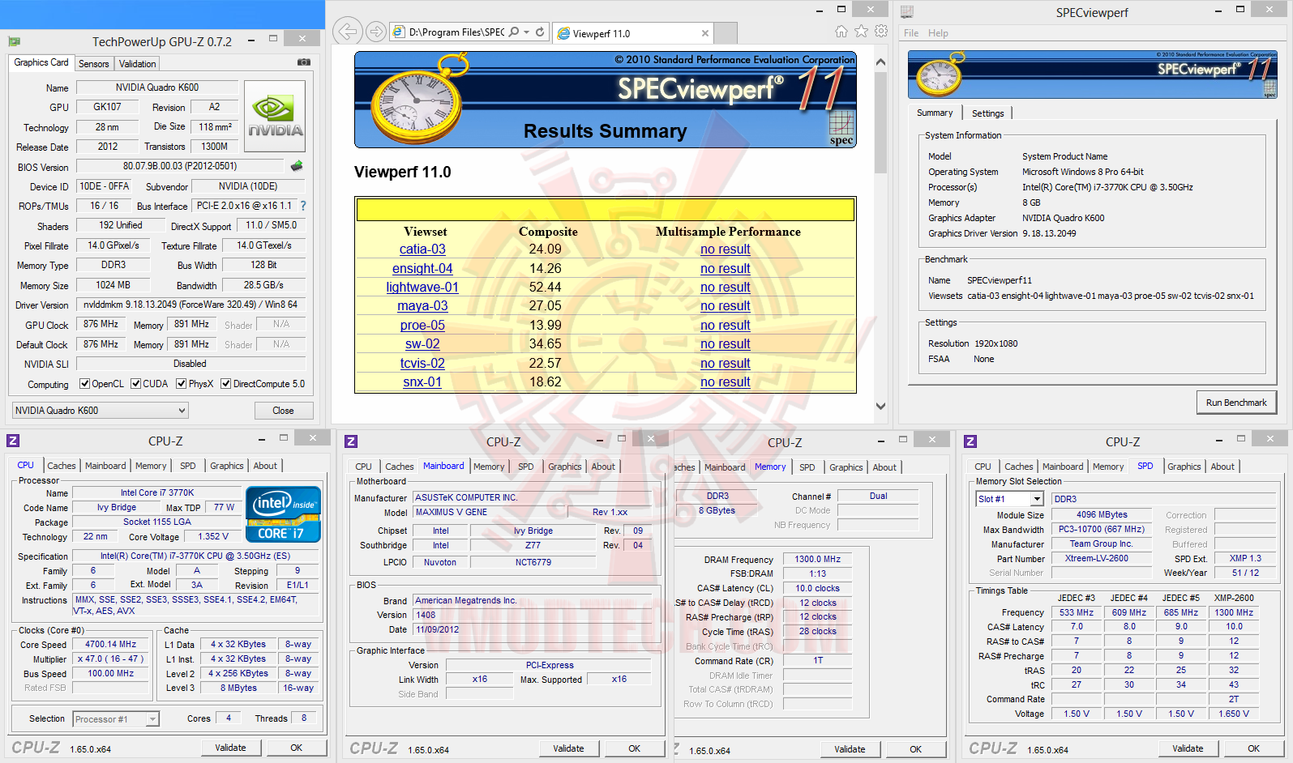Click the 'no result' link in the tcvis-02 row

[x=726, y=364]
